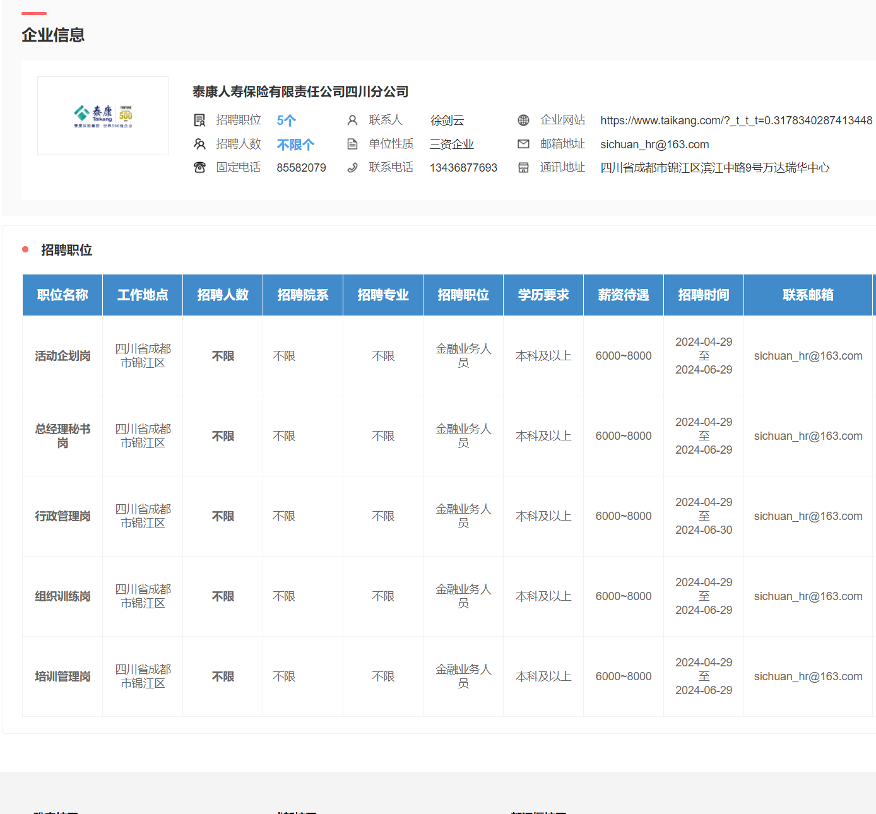Click the email in 培训管理岗 row

pos(808,676)
